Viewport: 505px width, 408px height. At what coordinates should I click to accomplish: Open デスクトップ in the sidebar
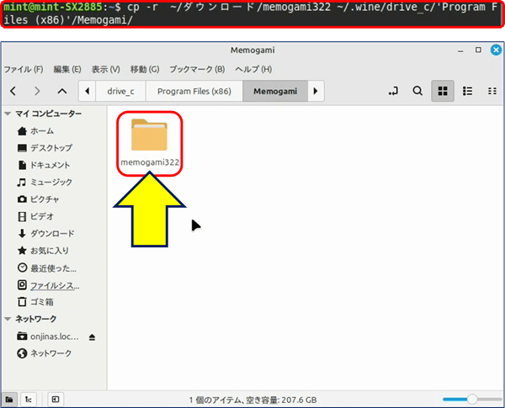coord(45,148)
